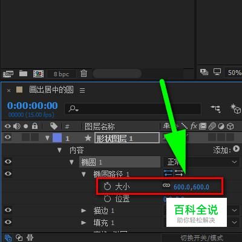Click the motion blur column header

[212, 126]
